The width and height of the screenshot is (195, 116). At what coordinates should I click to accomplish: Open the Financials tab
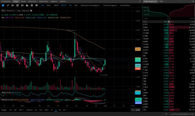coord(32,1)
